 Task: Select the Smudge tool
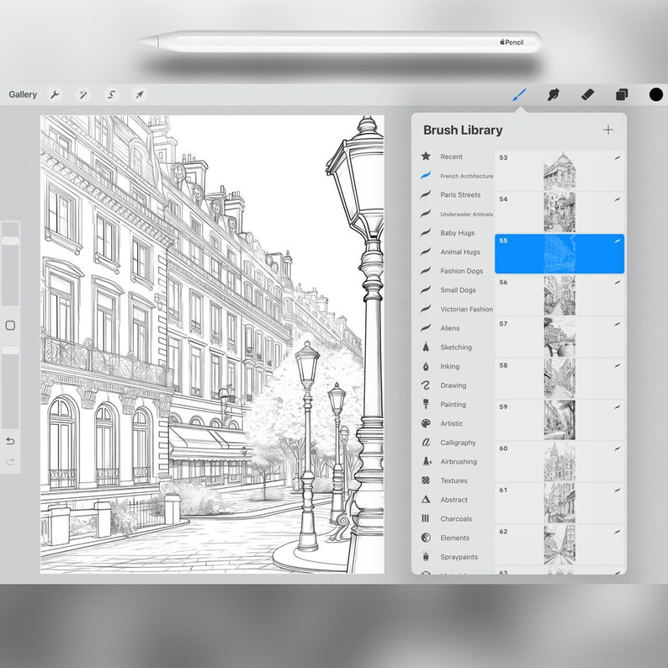553,94
